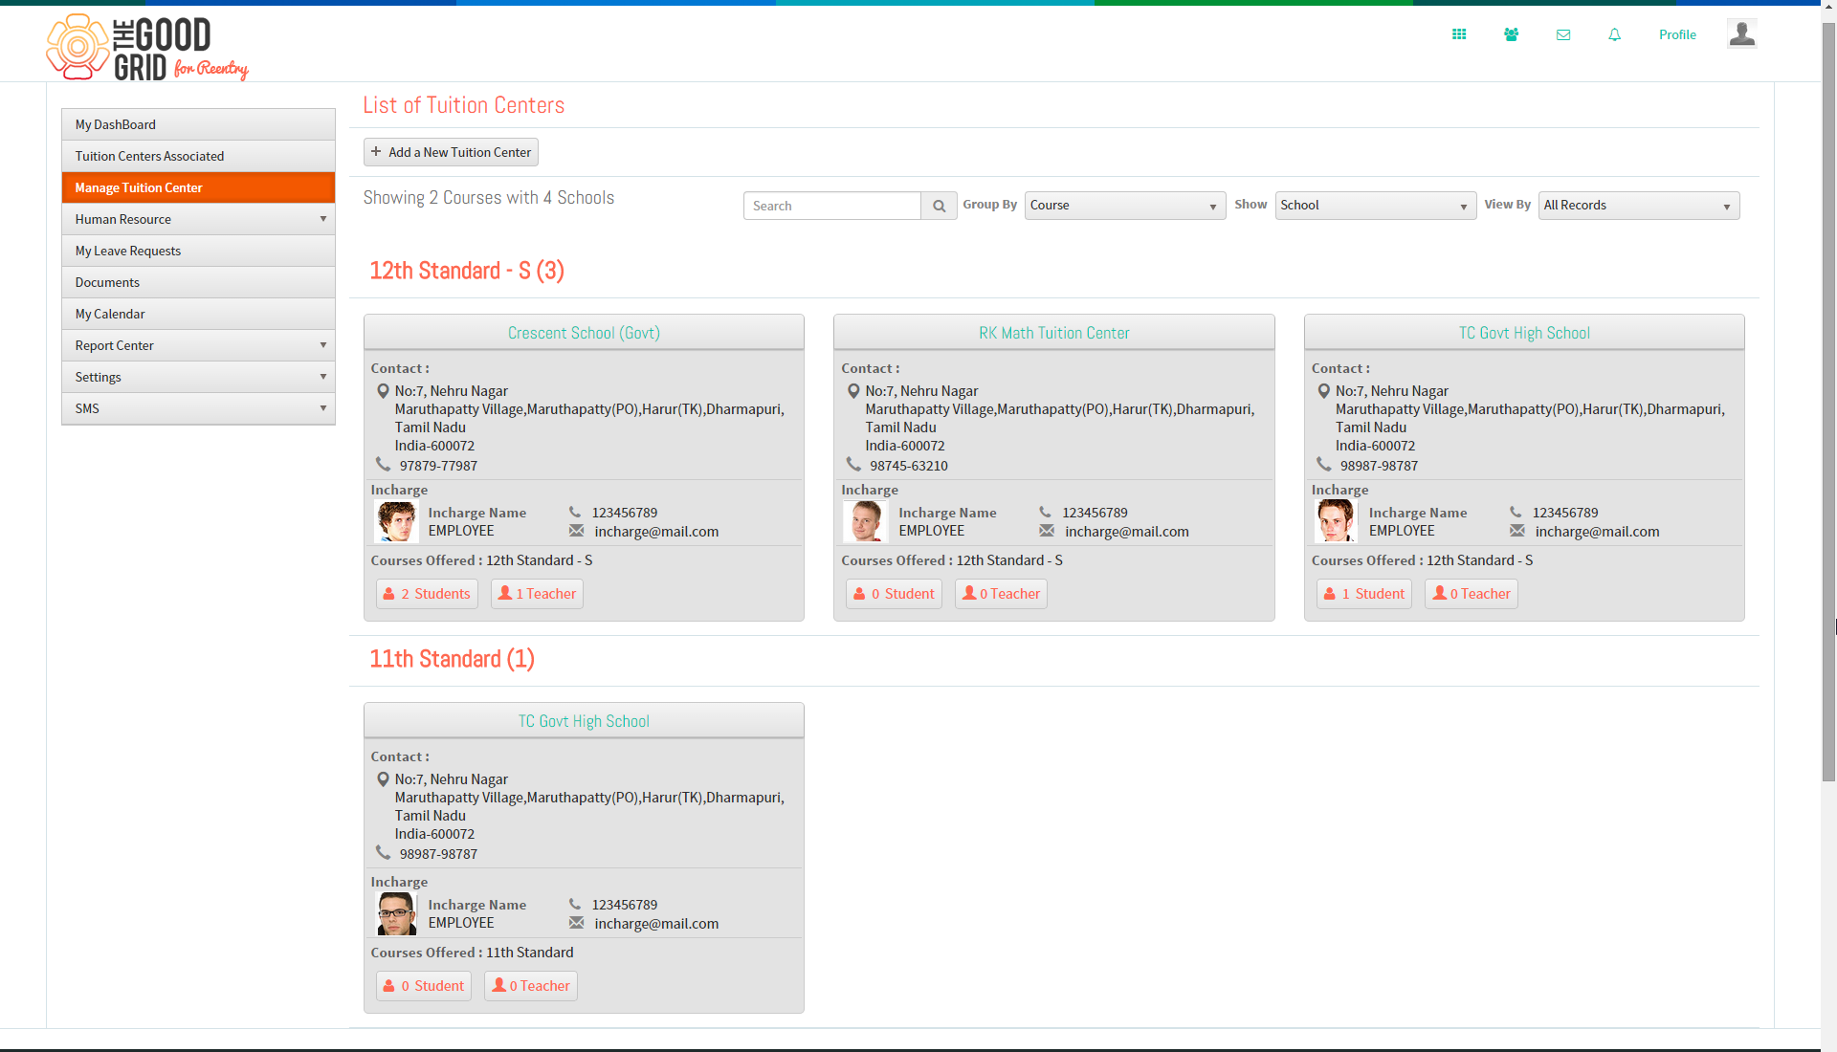Screen dimensions: 1837x1052
Task: Click Crescent School incharge photo thumbnail
Action: click(x=396, y=521)
